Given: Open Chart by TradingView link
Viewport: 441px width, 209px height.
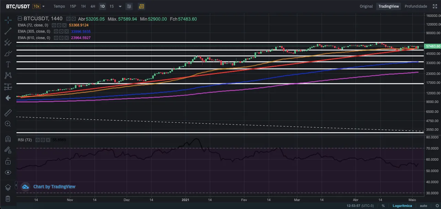Looking at the screenshot, I should click(x=54, y=187).
